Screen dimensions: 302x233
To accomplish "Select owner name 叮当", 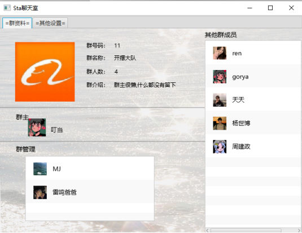I will [57, 130].
